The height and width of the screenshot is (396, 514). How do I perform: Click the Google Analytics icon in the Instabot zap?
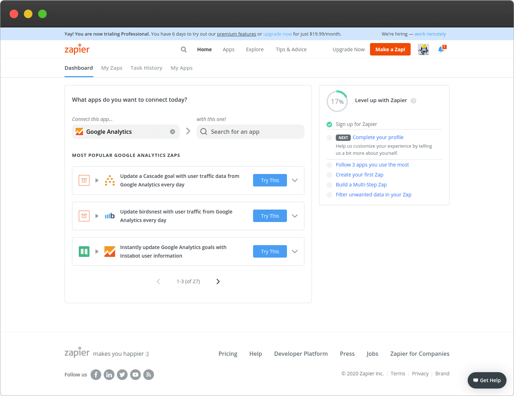[x=110, y=252]
